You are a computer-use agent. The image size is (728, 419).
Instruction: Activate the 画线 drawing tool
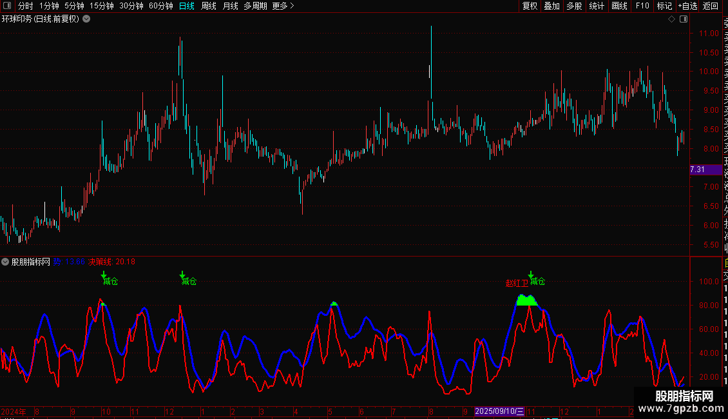click(x=619, y=6)
